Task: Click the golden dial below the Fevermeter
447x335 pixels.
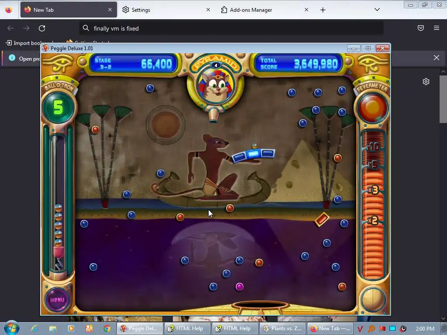Action: click(x=373, y=300)
